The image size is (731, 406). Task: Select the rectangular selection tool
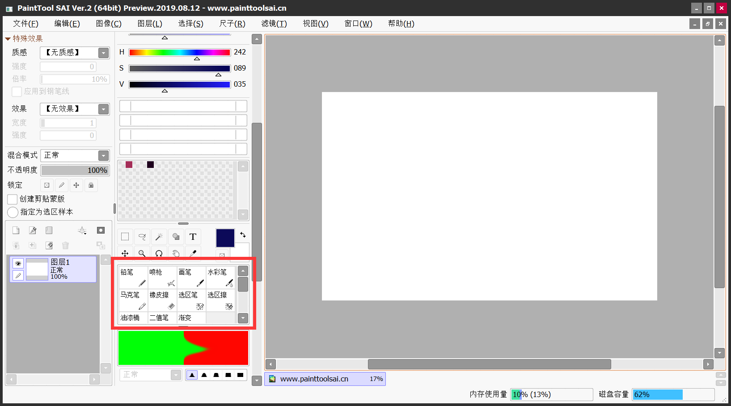pos(125,237)
